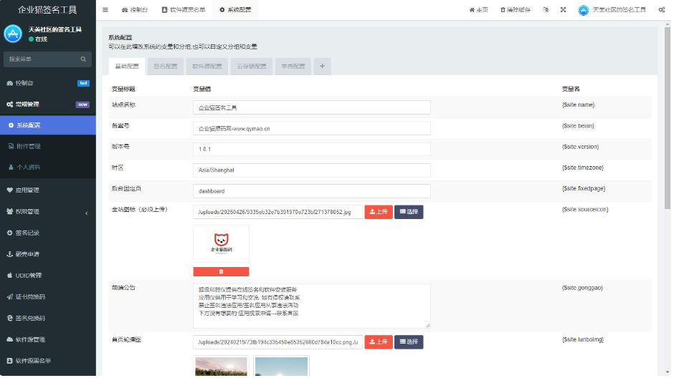Viewport: 674px width, 388px height.
Task: Open UDID管理 in the sidebar
Action: pyautogui.click(x=48, y=276)
